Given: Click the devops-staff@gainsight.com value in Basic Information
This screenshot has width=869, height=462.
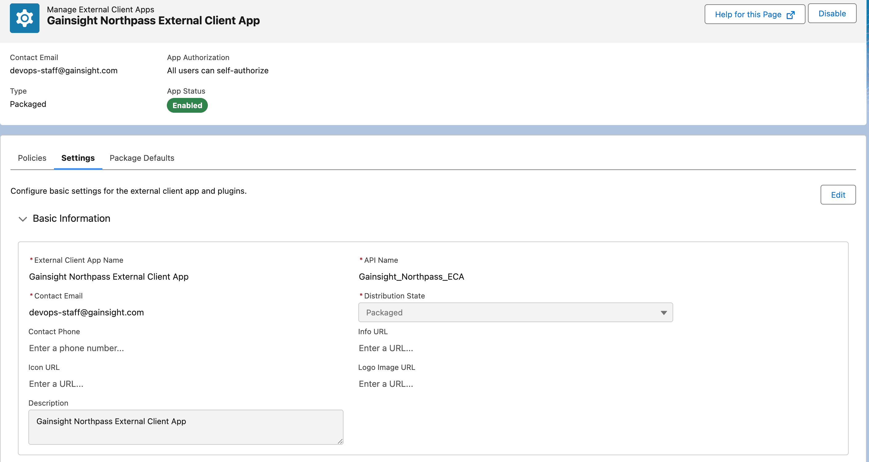Looking at the screenshot, I should (86, 312).
